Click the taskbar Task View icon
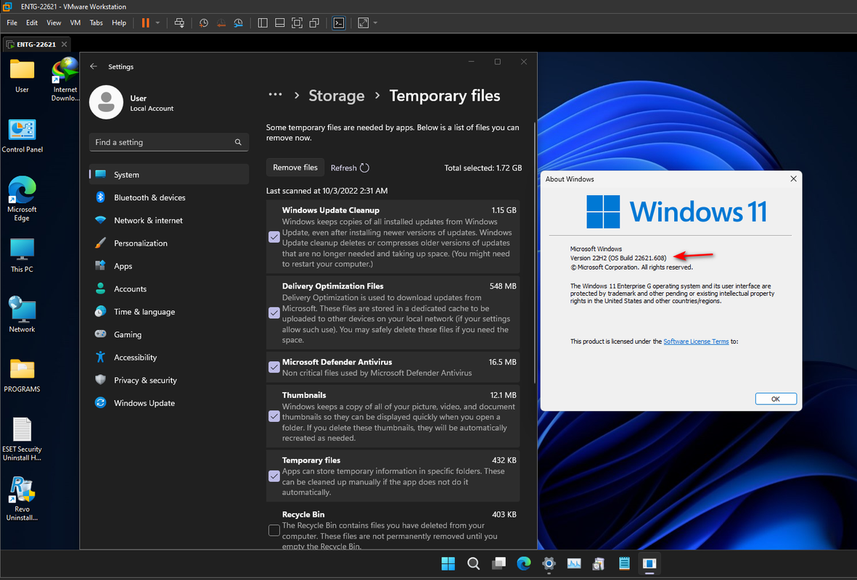This screenshot has height=580, width=857. pyautogui.click(x=499, y=563)
